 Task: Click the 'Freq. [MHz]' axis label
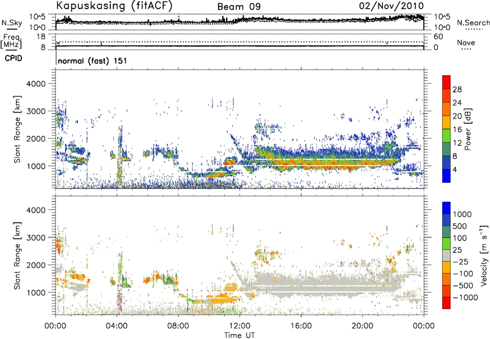11,41
